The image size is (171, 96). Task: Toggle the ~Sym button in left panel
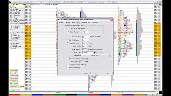click(12, 70)
